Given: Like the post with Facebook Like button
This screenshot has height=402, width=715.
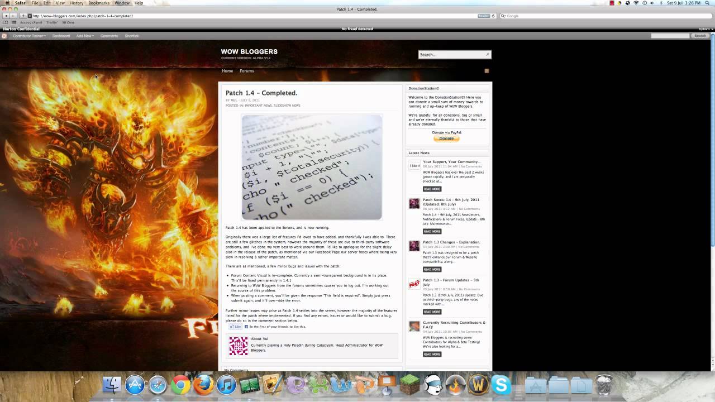Looking at the screenshot, I should (235, 327).
